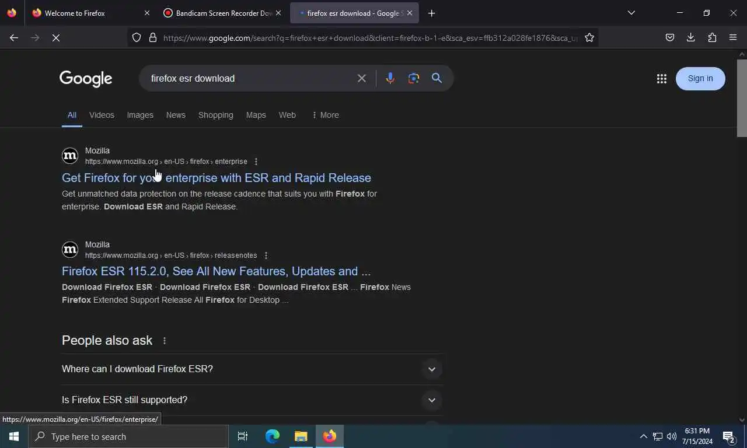Click the pinned Firefox tab icon

(12, 13)
